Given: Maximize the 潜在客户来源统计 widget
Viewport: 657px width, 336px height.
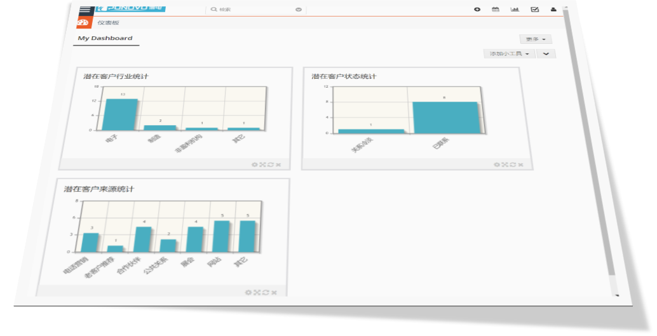Looking at the screenshot, I should (x=257, y=292).
